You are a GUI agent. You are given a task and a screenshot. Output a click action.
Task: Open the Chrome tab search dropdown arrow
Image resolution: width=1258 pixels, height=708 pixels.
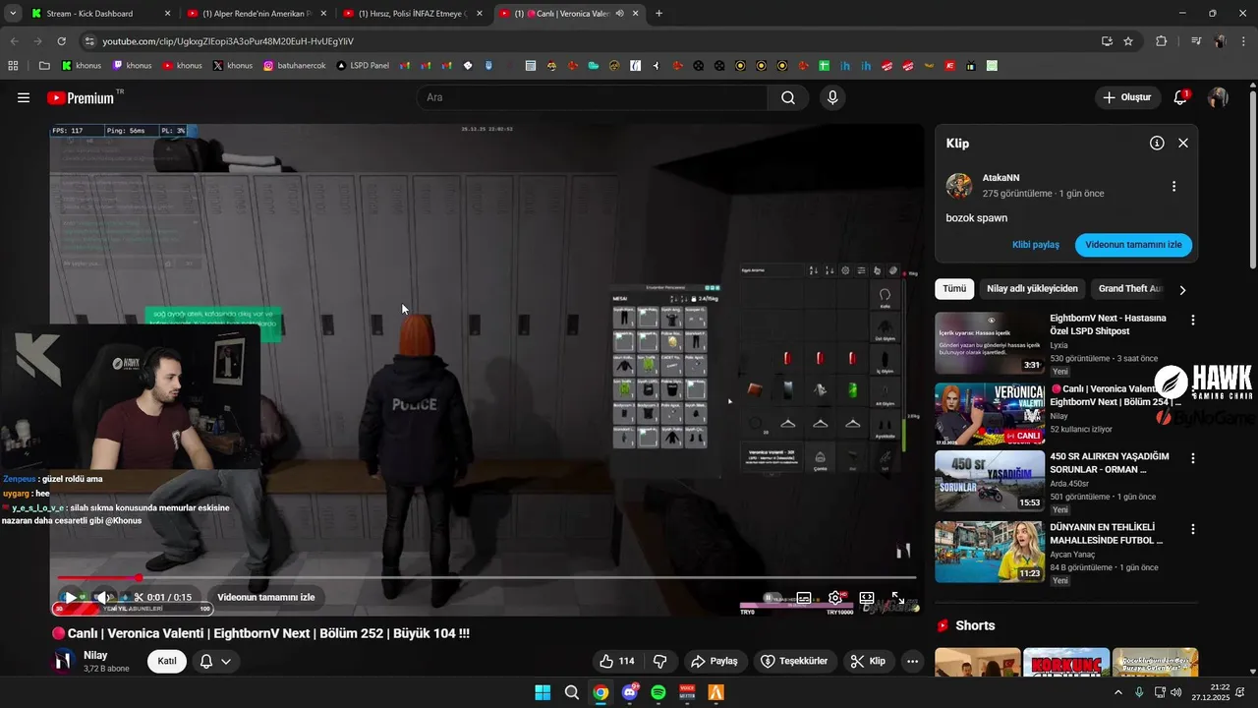click(x=13, y=14)
